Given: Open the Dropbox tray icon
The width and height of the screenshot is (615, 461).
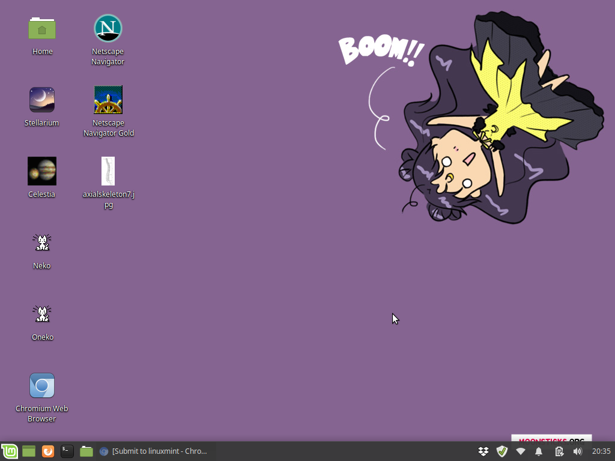Looking at the screenshot, I should click(x=483, y=451).
